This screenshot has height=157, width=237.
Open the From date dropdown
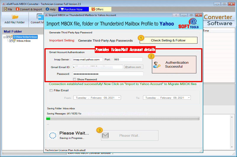tap(119, 98)
